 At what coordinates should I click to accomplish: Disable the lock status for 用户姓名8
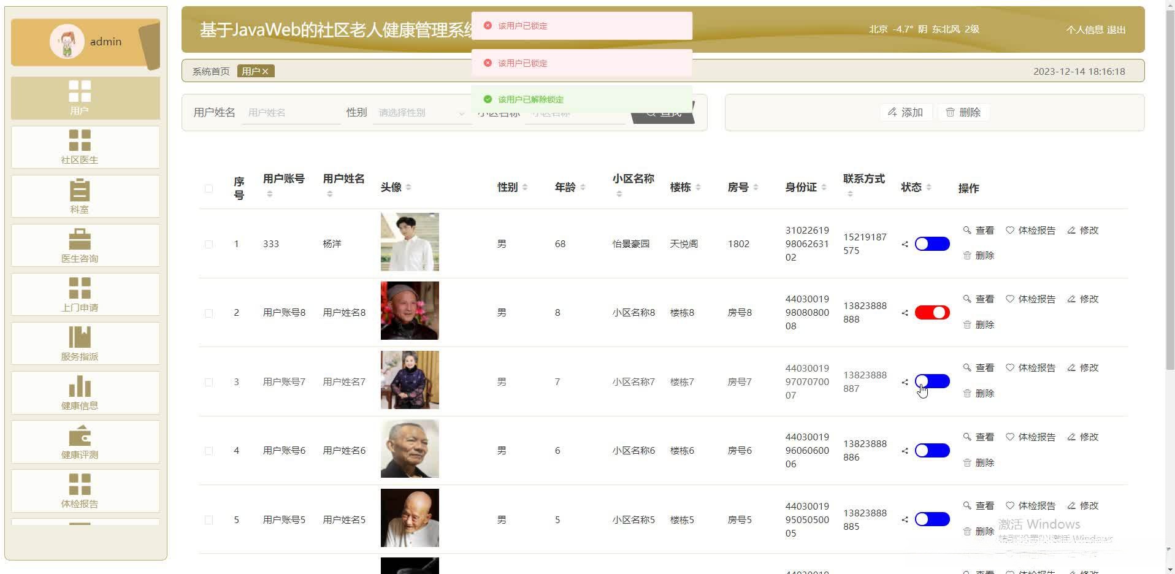[932, 312]
